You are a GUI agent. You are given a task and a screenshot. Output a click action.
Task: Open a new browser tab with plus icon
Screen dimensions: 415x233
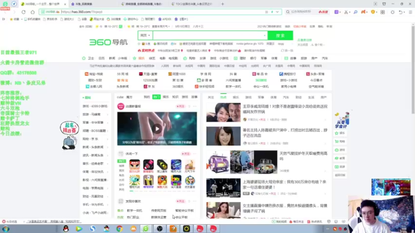coord(223,4)
